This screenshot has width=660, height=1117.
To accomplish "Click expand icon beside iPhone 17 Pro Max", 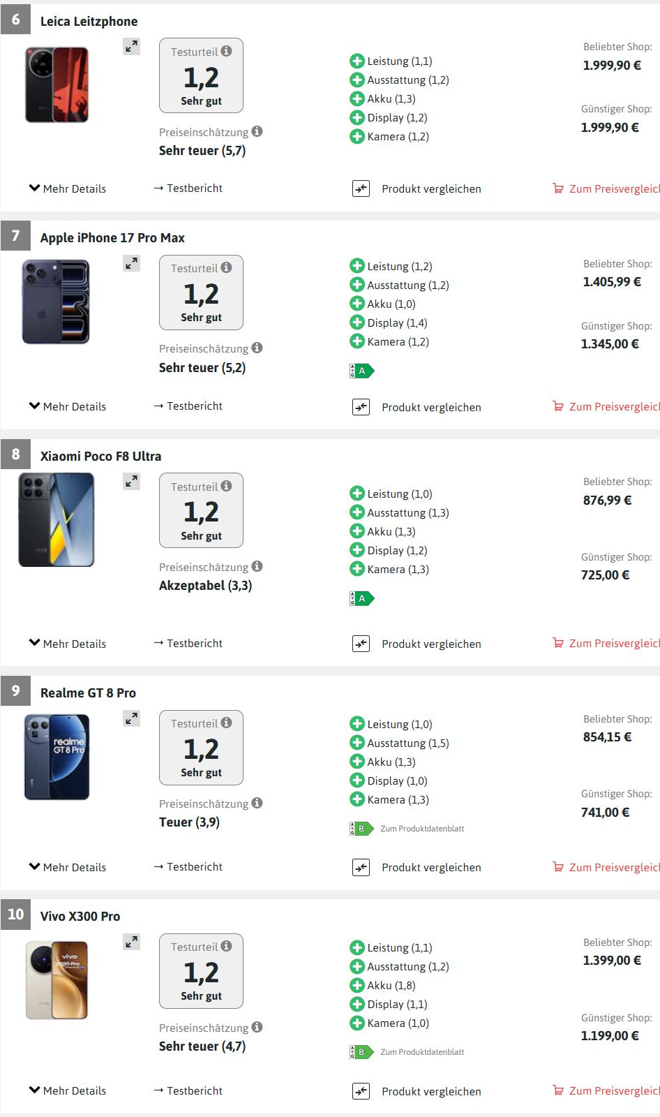I will pyautogui.click(x=131, y=263).
